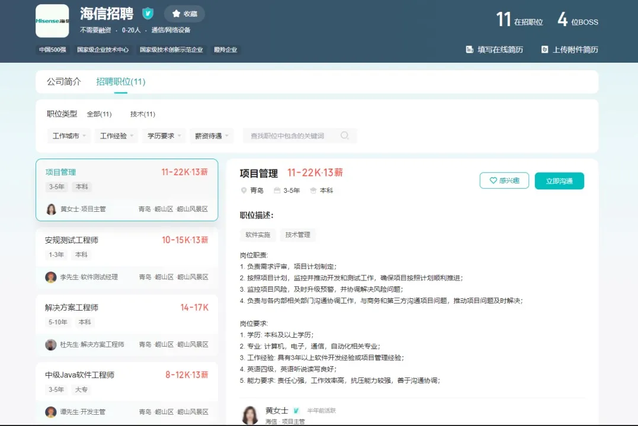Screen dimensions: 638x426
Task: Open the 工作城市 dropdown
Action: pos(69,136)
